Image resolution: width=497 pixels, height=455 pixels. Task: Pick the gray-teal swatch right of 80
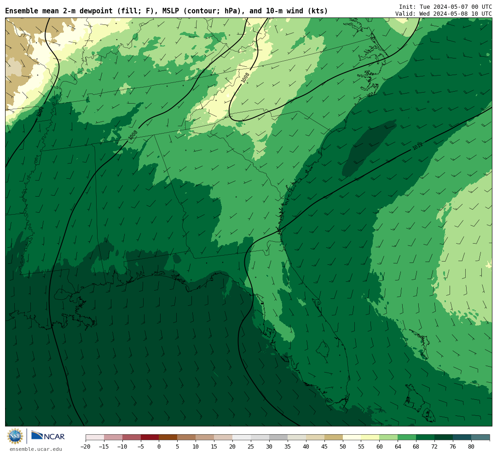tap(481, 437)
